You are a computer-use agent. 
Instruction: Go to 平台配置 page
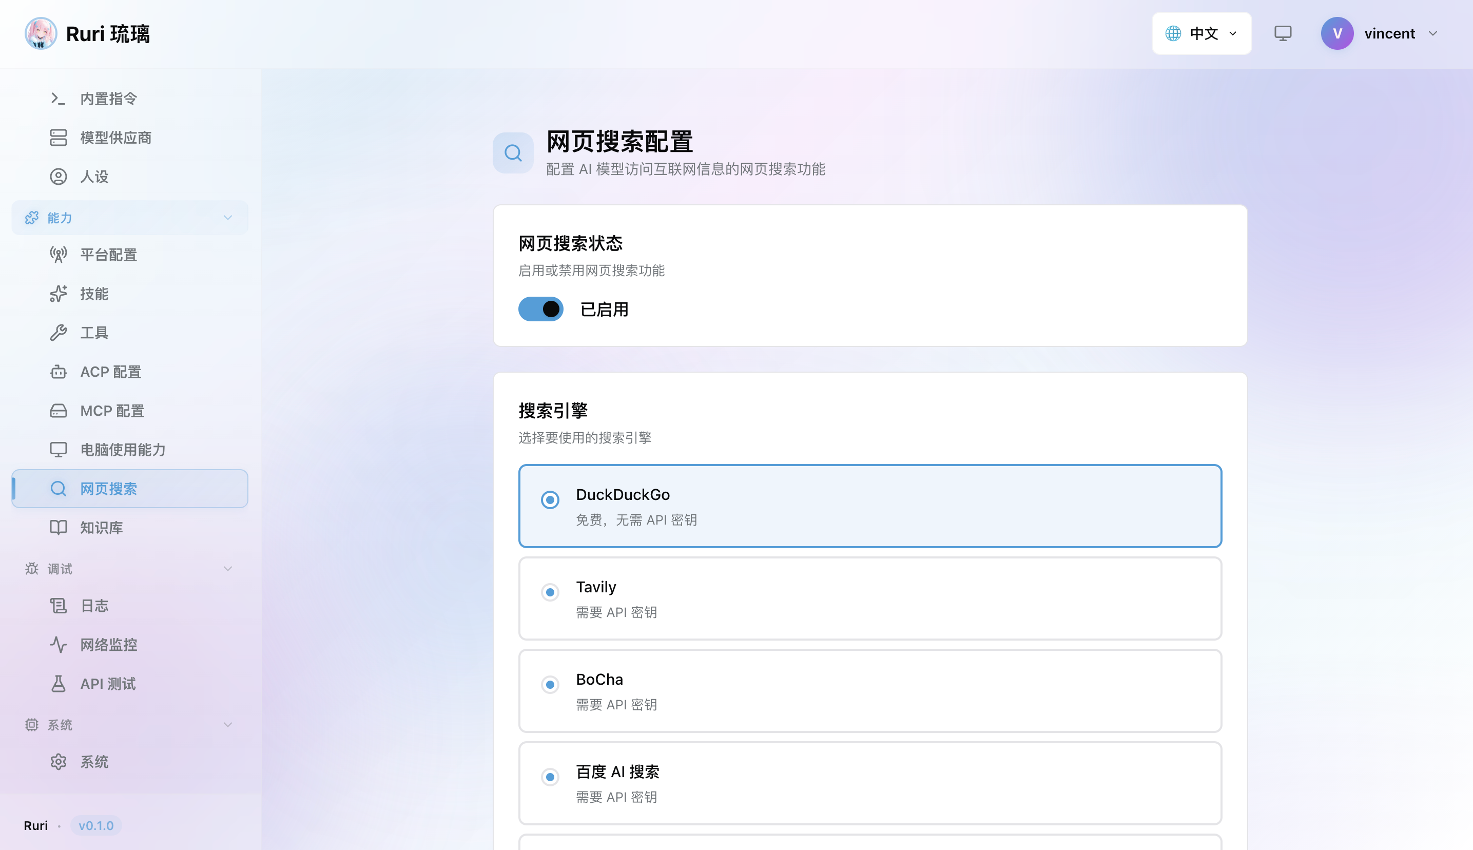pos(129,255)
